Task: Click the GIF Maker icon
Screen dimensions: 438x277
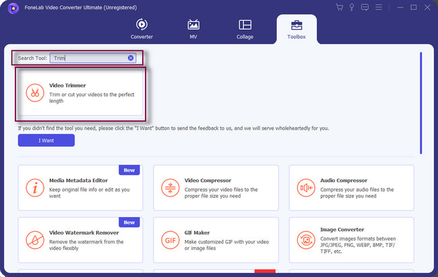Action: (x=170, y=240)
